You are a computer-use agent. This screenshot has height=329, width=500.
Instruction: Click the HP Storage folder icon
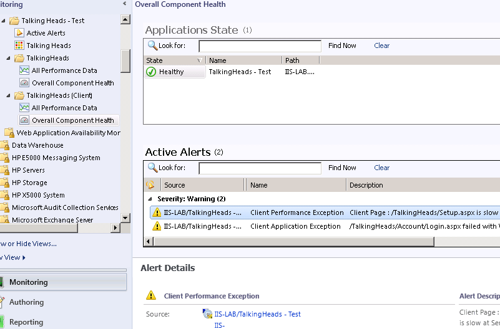(5, 183)
